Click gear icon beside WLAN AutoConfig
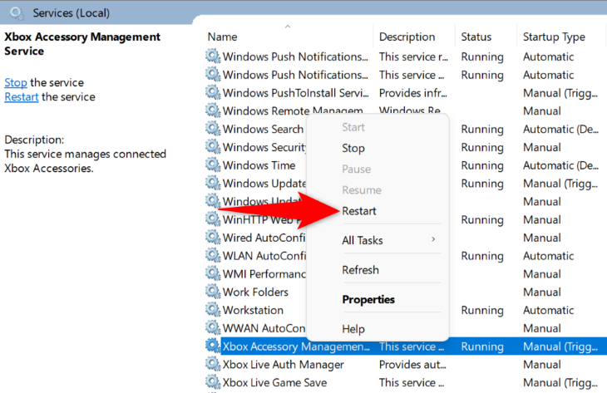 (x=213, y=256)
